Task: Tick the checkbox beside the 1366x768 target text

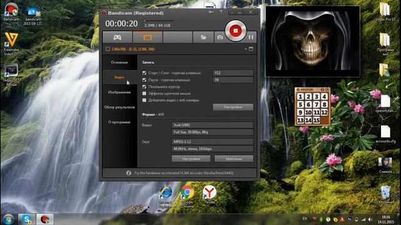Action: point(108,49)
